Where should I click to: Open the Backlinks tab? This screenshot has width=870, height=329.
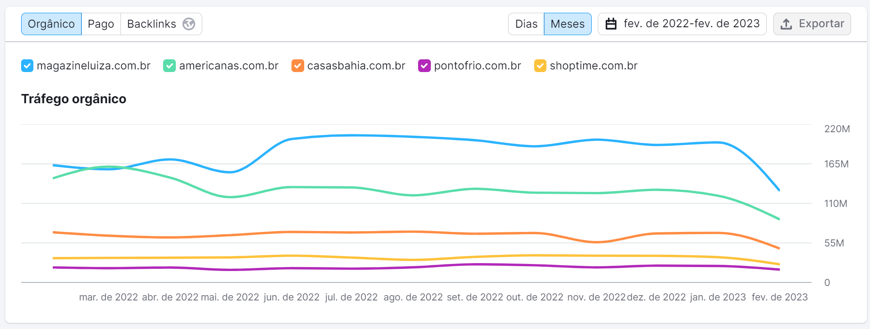click(x=152, y=24)
